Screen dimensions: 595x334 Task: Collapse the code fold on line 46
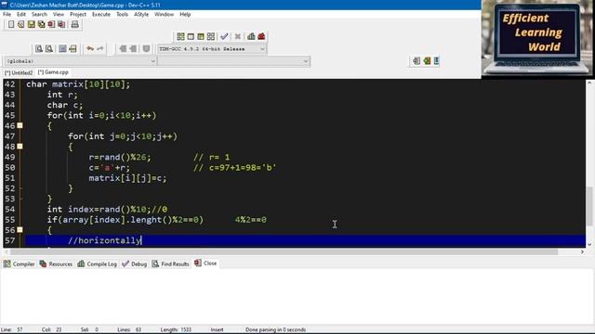click(x=20, y=126)
